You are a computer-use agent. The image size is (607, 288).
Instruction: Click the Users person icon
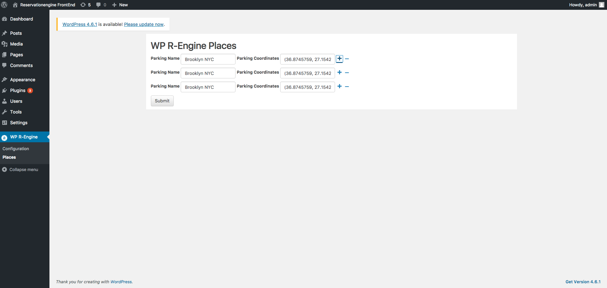click(x=4, y=101)
